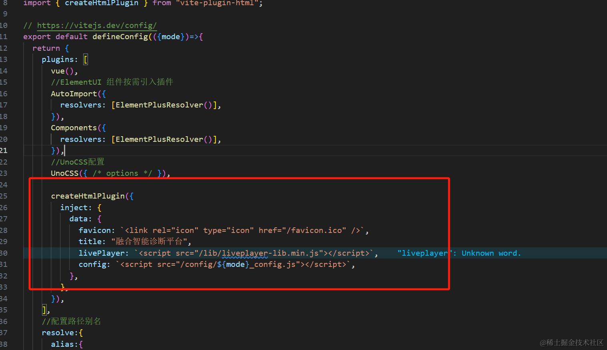
Task: Click the "export" keyword
Action: tap(37, 37)
